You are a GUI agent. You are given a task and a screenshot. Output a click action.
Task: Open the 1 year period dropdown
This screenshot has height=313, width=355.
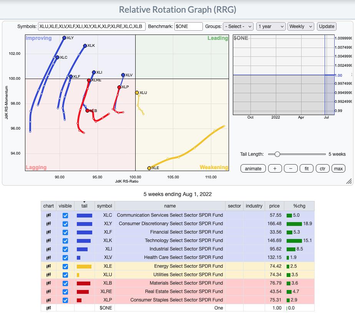point(271,26)
